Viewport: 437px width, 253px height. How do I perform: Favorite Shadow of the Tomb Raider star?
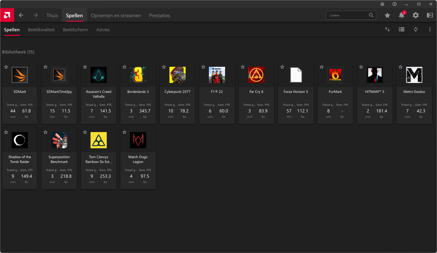pos(6,132)
